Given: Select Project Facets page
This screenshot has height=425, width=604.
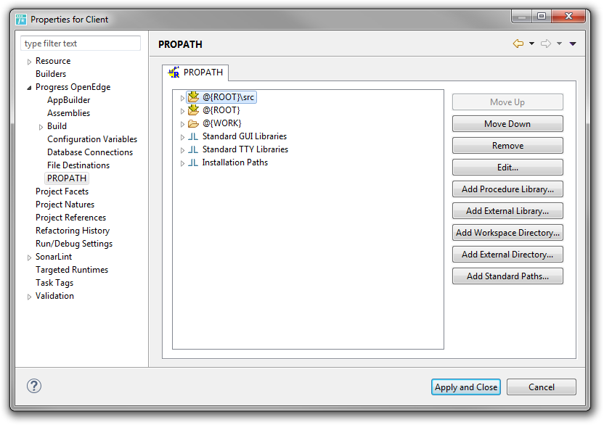Looking at the screenshot, I should click(x=62, y=191).
